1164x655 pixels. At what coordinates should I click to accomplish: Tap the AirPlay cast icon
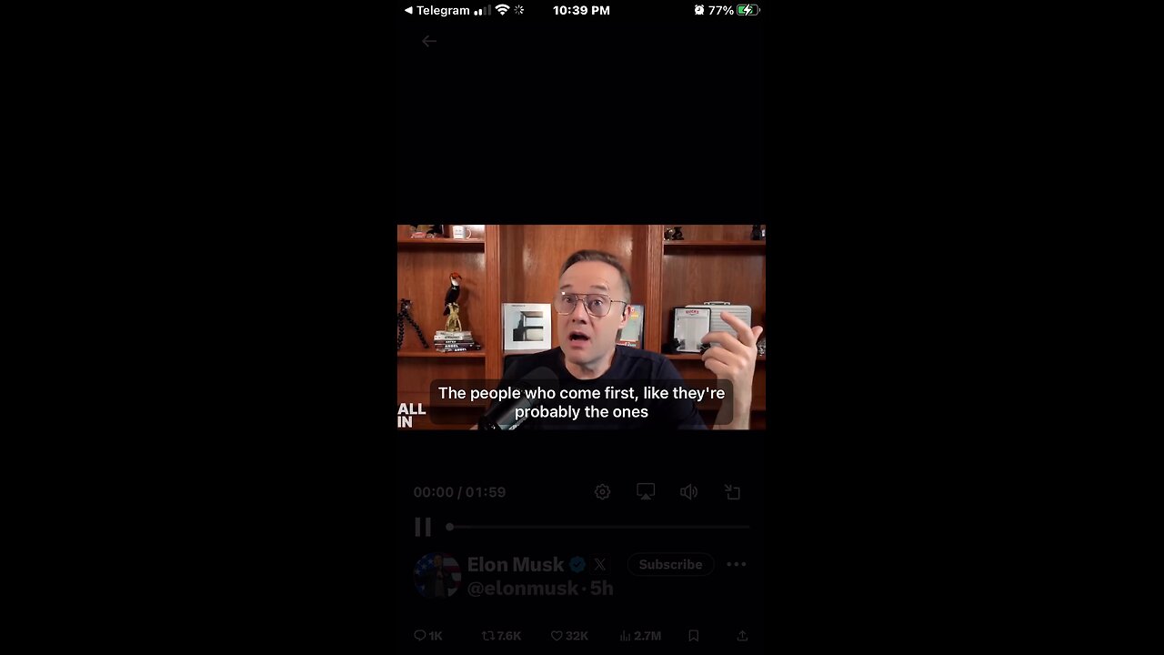646,492
